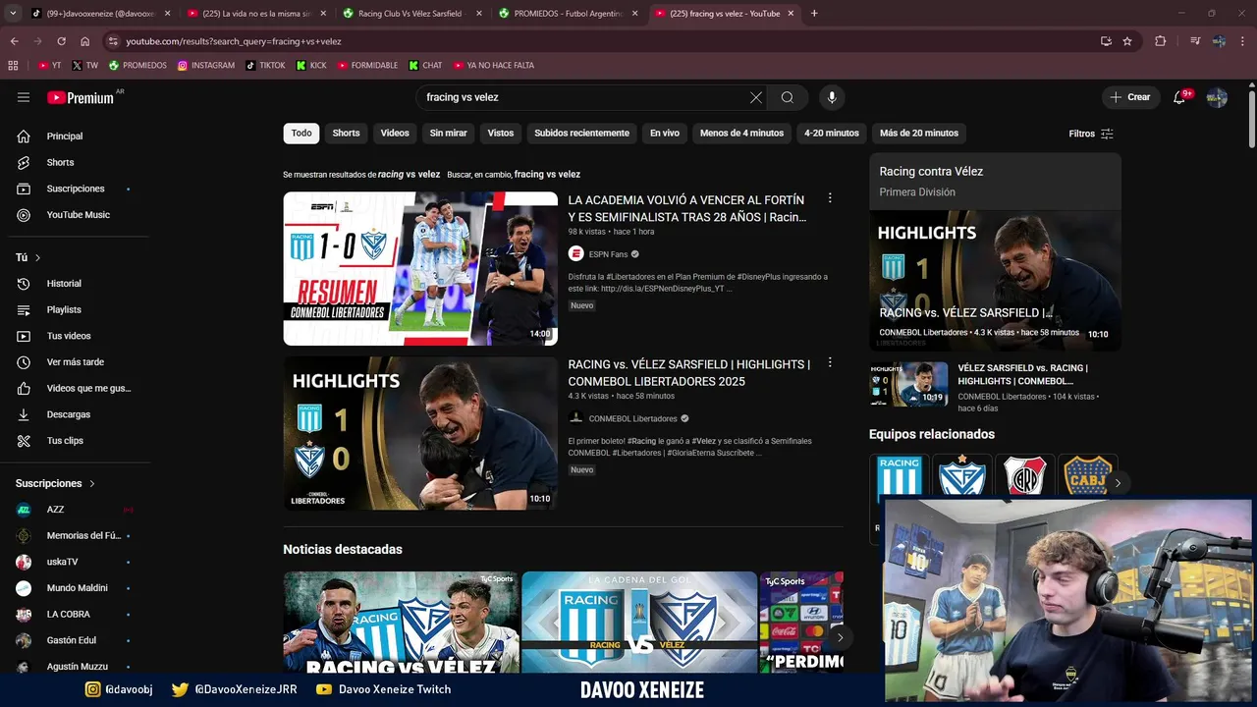Open more options for CONMEBOL highlights video
Image resolution: width=1257 pixels, height=707 pixels.
tap(830, 362)
